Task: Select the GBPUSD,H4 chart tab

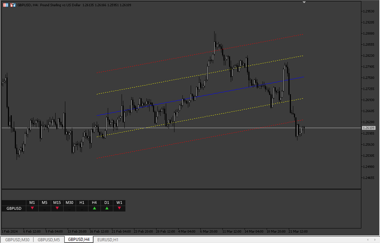Action: coord(79,239)
